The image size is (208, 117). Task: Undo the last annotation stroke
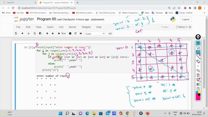198,71
